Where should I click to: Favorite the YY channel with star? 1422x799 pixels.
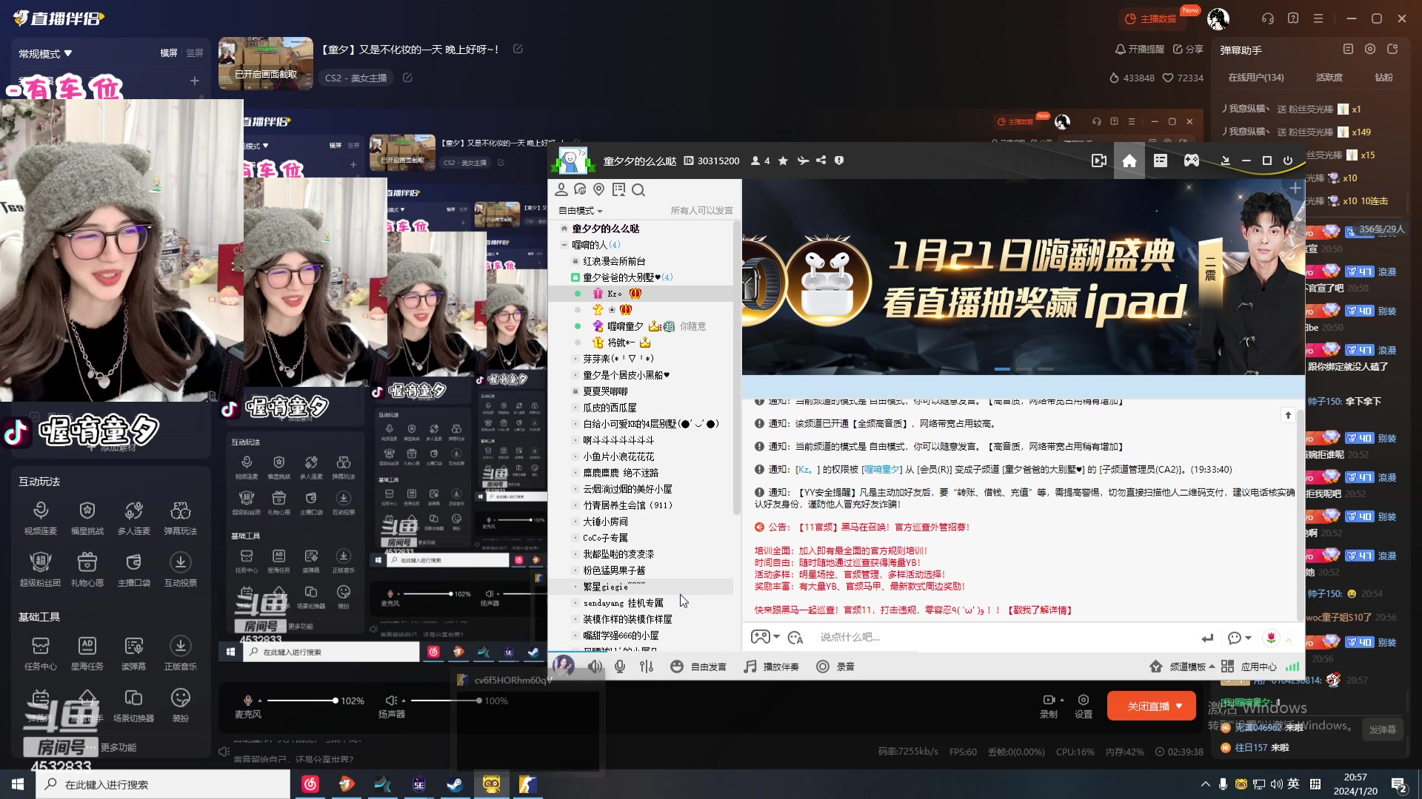[783, 161]
